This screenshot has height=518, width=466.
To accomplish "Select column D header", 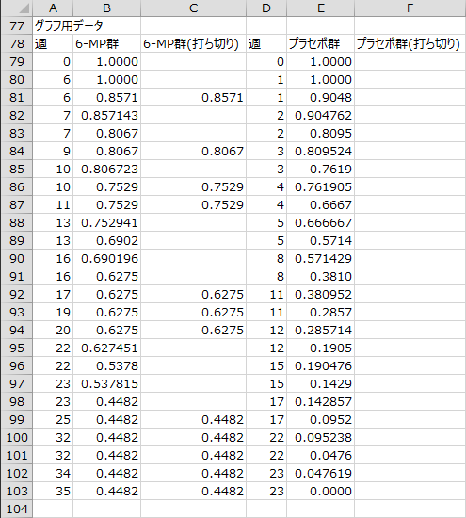I will (x=266, y=8).
